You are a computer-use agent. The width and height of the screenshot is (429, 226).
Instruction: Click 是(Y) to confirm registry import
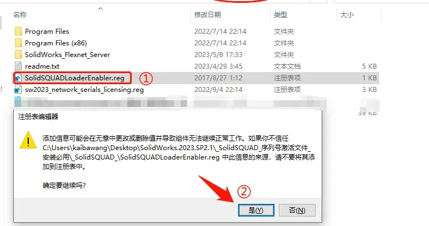(256, 210)
